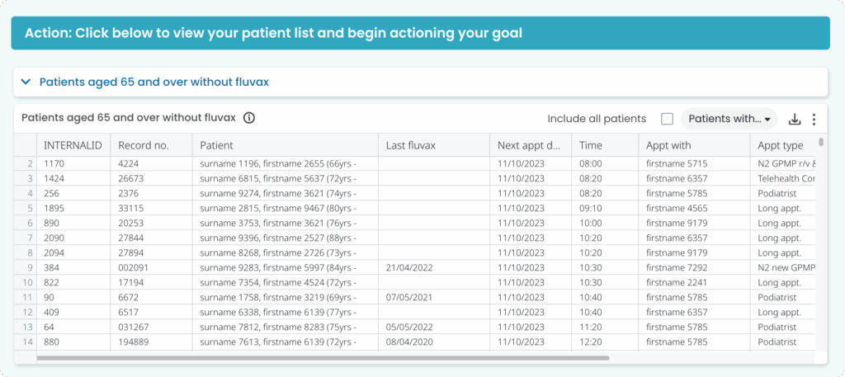
Task: Select row 9 number cell
Action: point(26,267)
